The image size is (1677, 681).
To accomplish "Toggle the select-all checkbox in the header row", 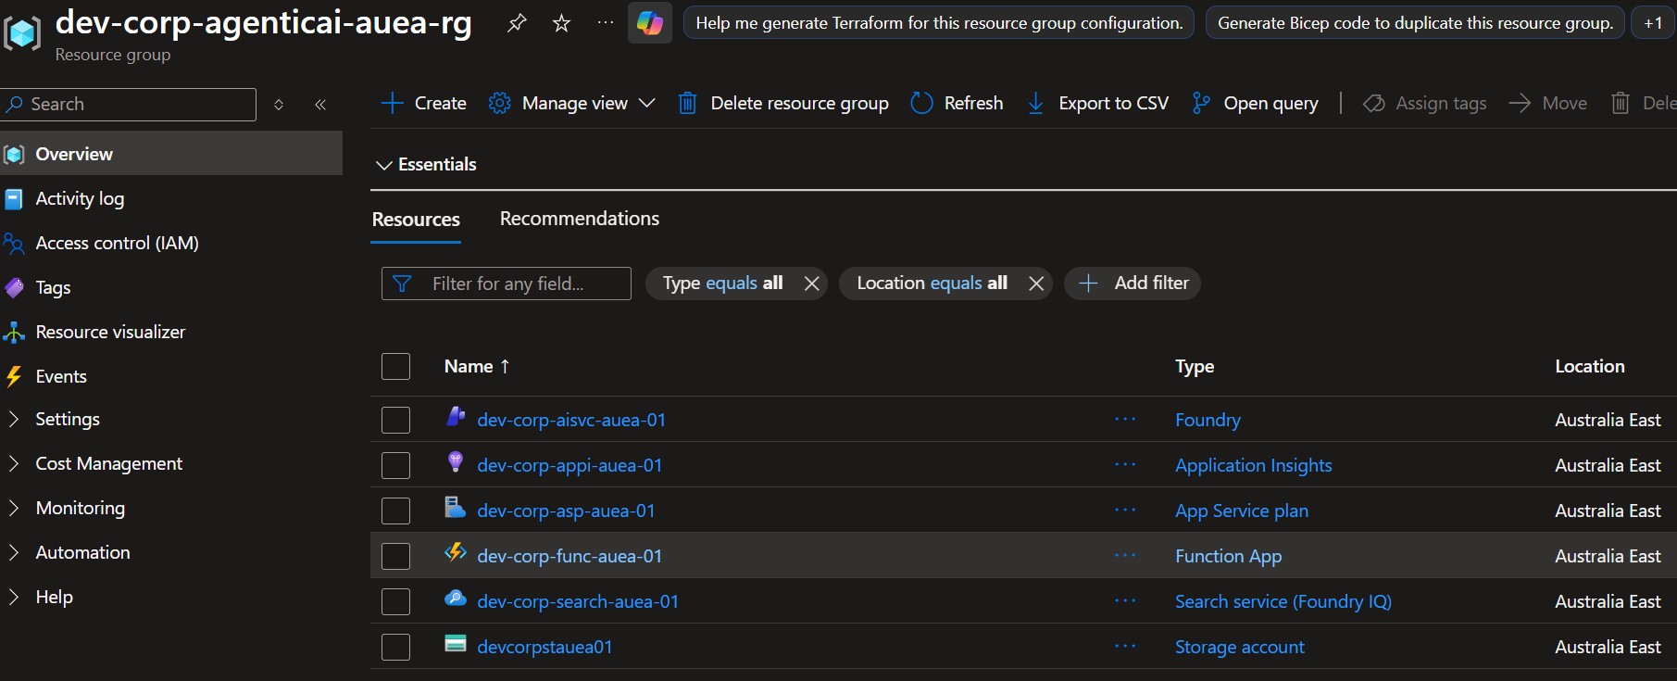I will (x=395, y=366).
